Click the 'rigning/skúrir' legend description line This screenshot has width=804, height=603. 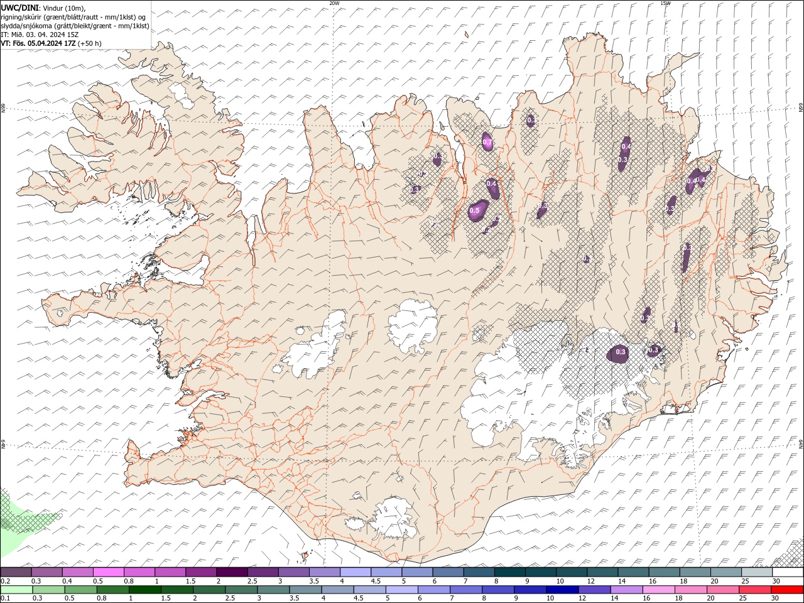point(73,17)
